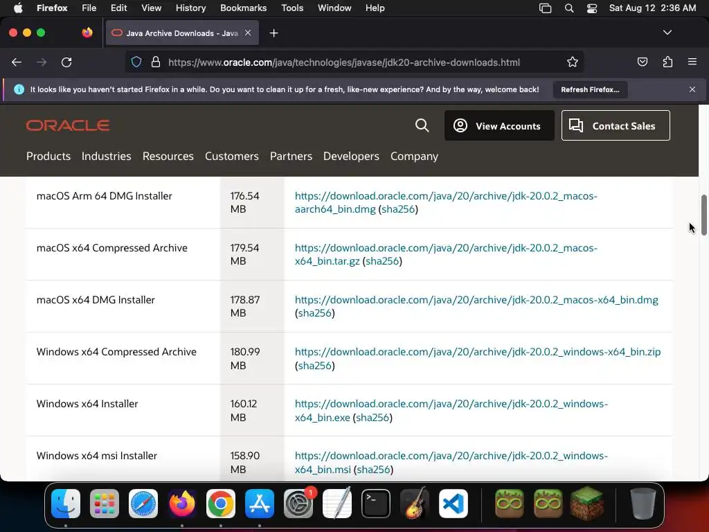Image resolution: width=709 pixels, height=532 pixels.
Task: Open sha256 for macOS Arm 64 DMG
Action: pos(398,209)
